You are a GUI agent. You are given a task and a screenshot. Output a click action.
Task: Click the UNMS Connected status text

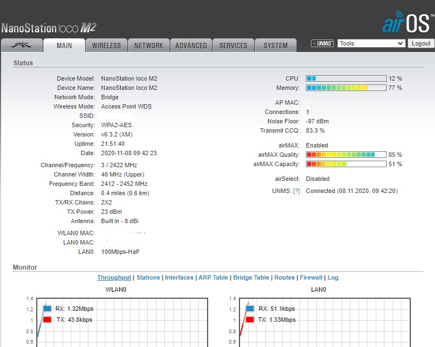click(352, 191)
